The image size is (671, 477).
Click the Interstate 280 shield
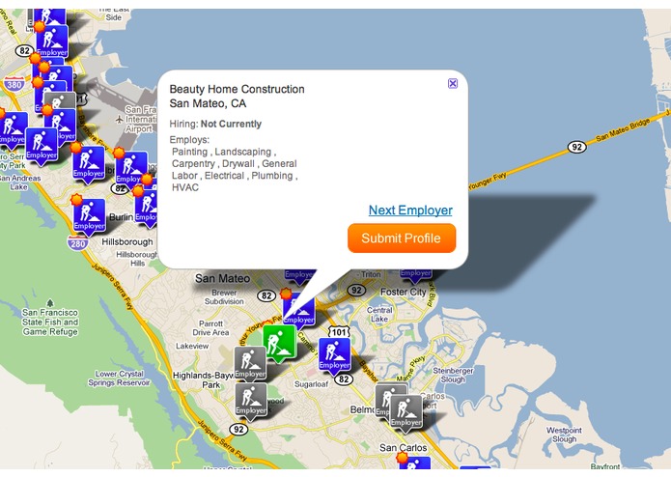pyautogui.click(x=77, y=244)
